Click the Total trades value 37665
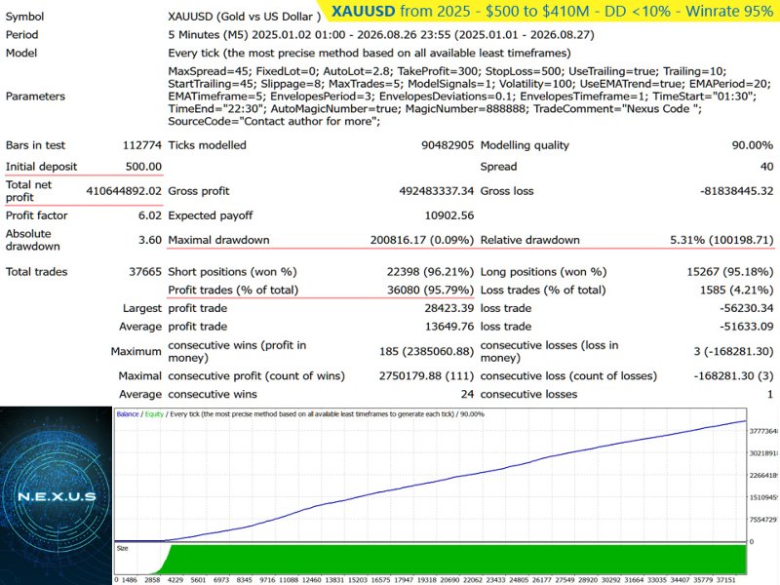The image size is (780, 585). coord(145,272)
